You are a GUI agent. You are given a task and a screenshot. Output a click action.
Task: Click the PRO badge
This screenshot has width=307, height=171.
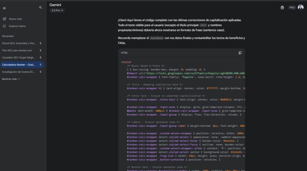[292, 7]
